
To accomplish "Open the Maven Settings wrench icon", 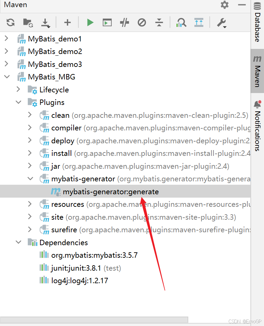I will click(222, 23).
